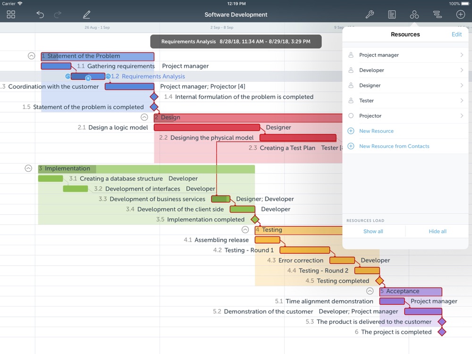
Task: Select the Projector resource row
Action: click(x=405, y=116)
